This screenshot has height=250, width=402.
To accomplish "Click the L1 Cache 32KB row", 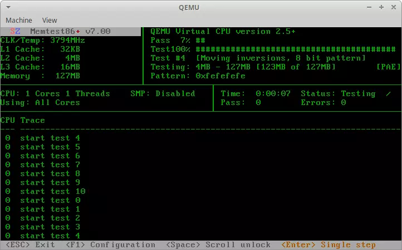I will tap(40, 49).
